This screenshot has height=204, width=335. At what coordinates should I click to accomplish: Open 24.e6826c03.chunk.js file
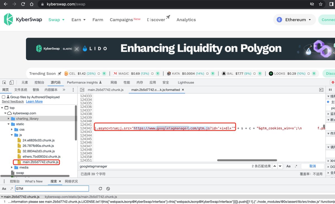38,140
